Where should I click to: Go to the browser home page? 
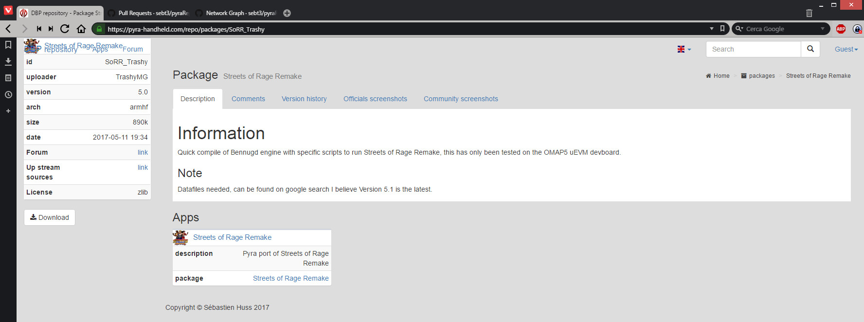(x=81, y=29)
